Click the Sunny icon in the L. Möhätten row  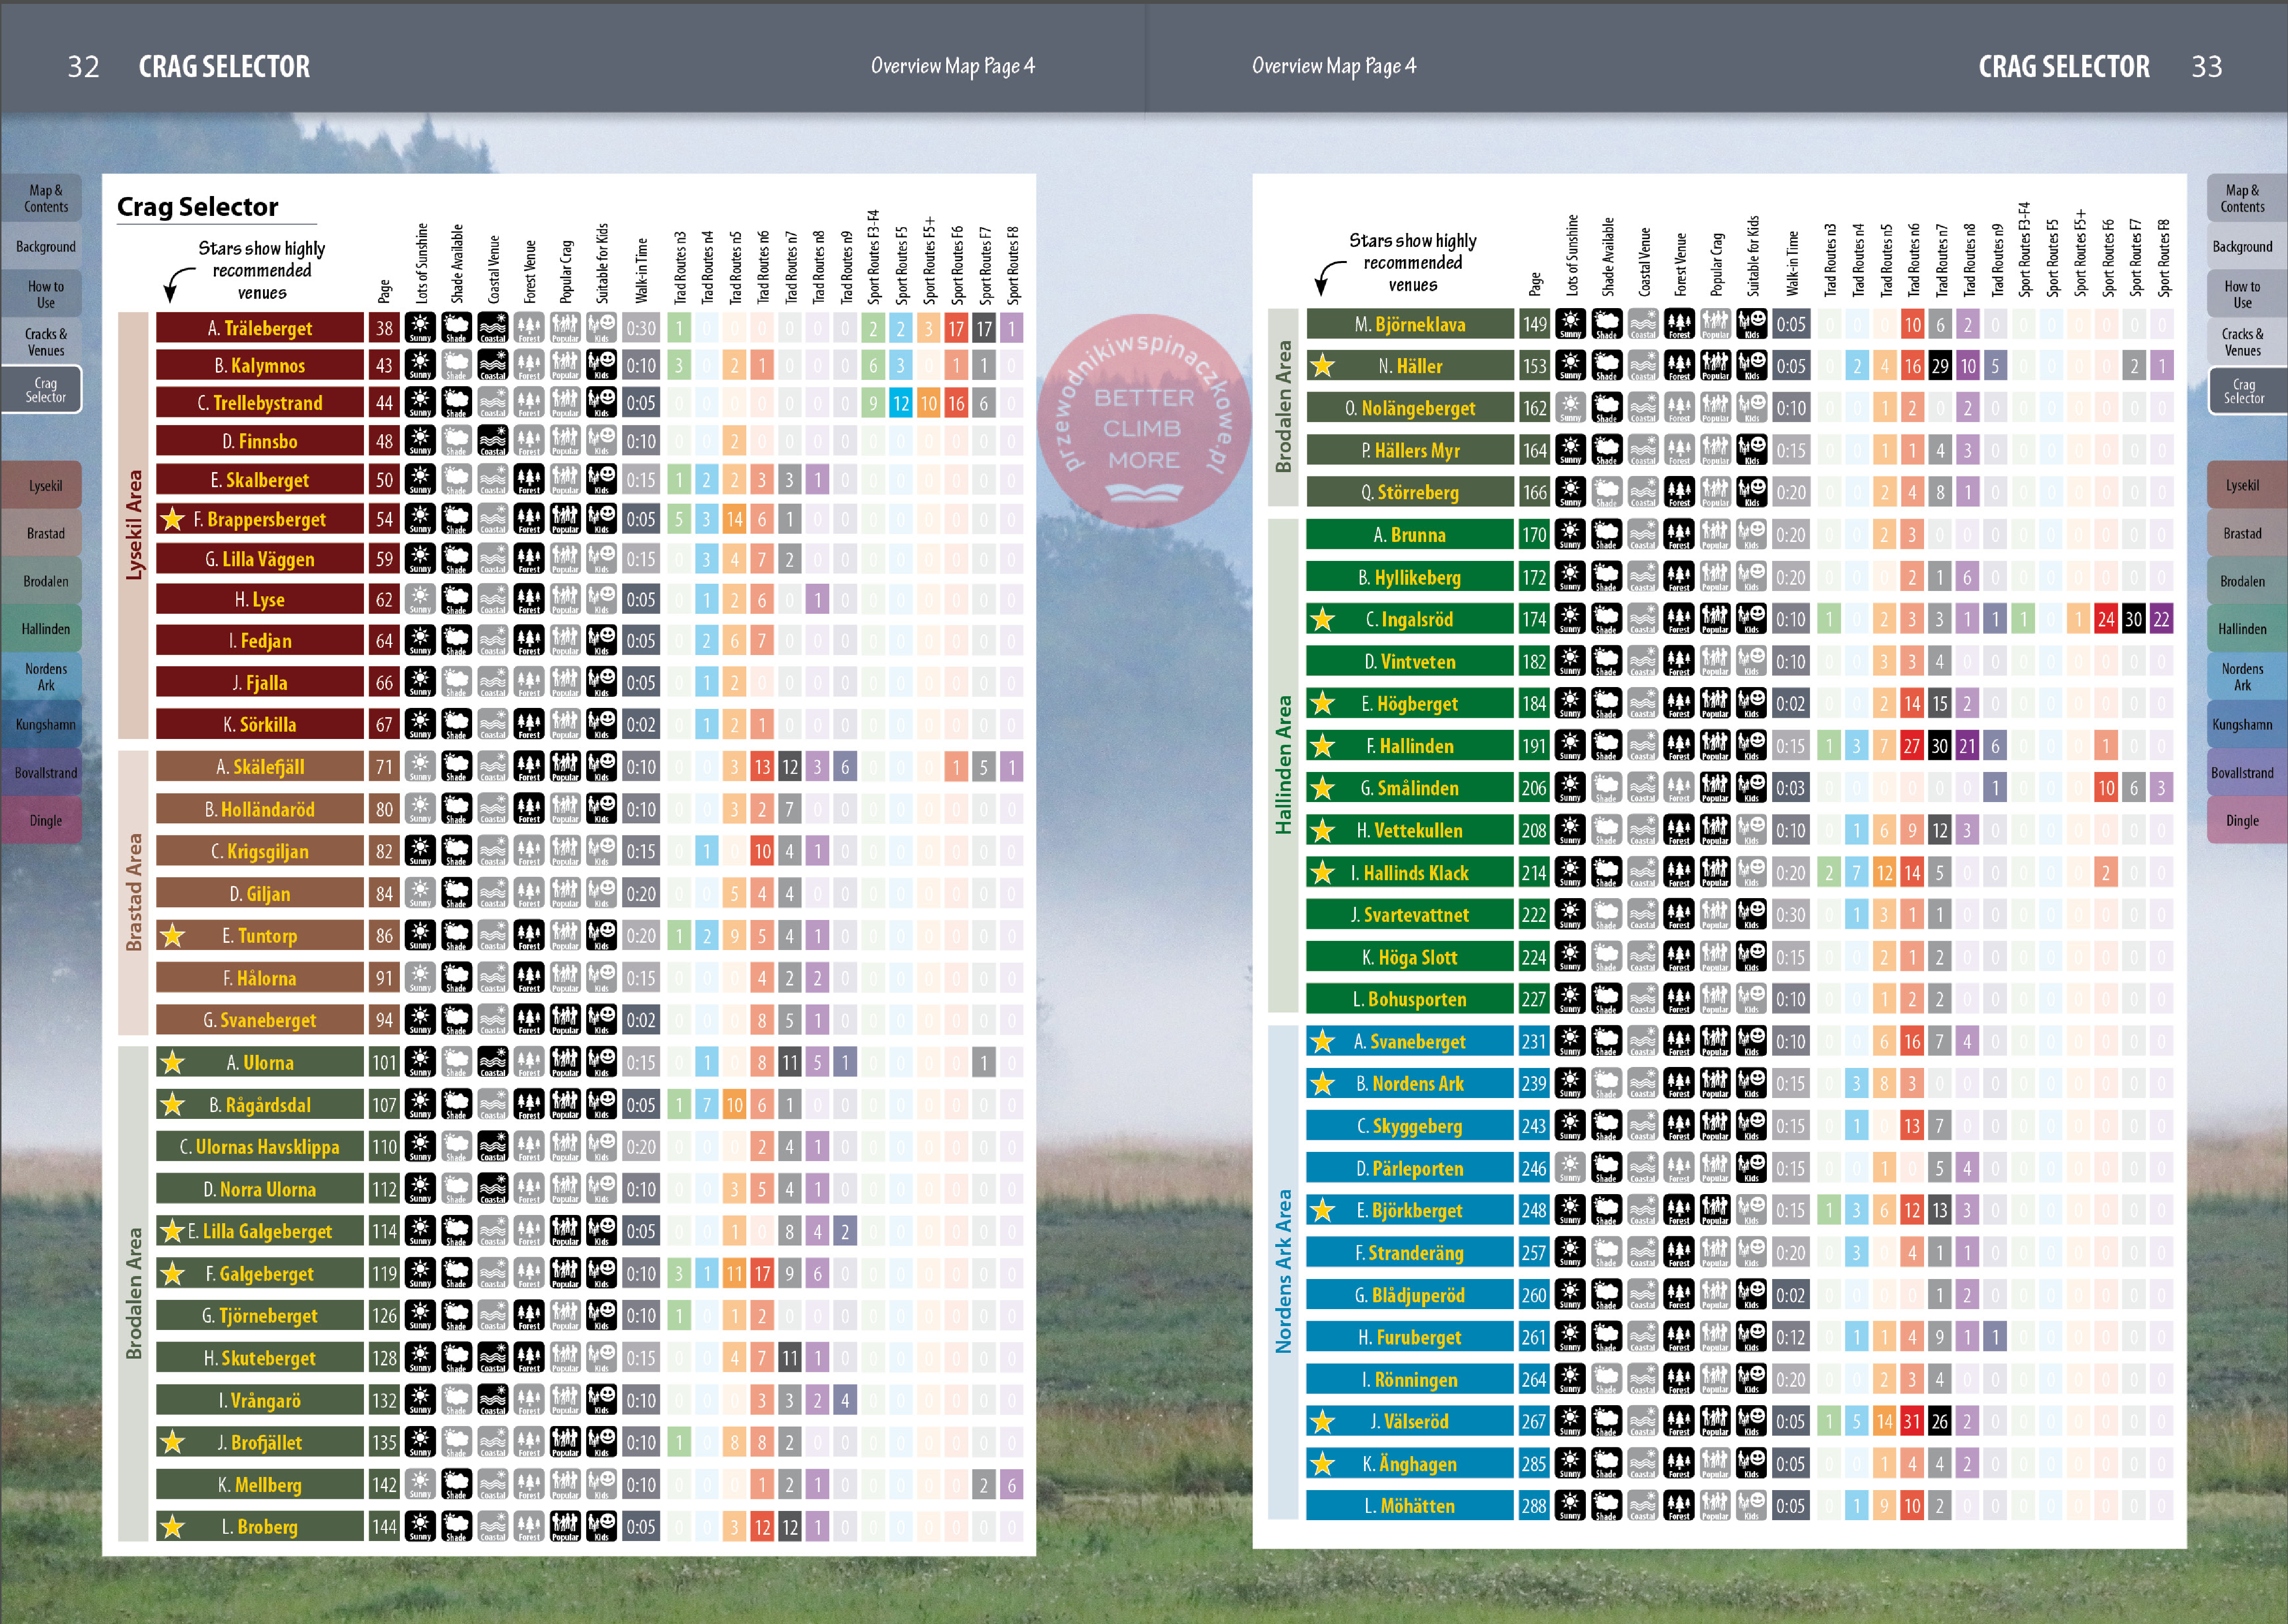click(1570, 1505)
